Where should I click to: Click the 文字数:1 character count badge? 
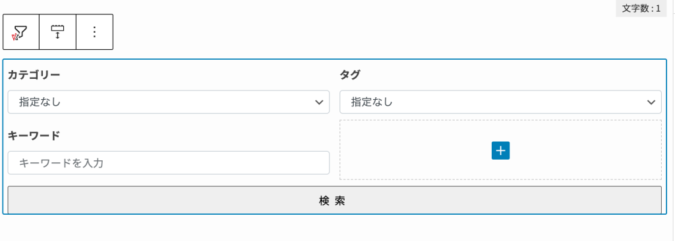tap(641, 9)
